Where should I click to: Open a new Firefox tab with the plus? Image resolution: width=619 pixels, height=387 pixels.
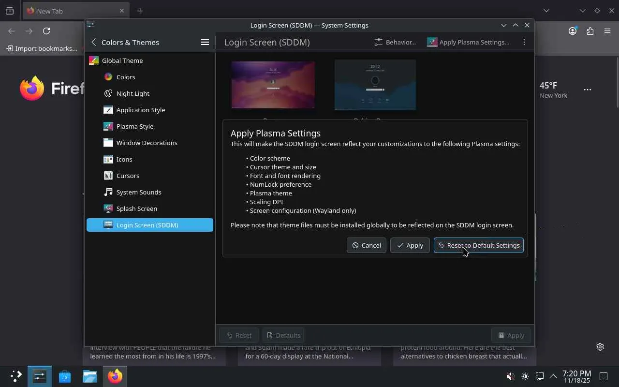[x=140, y=11]
